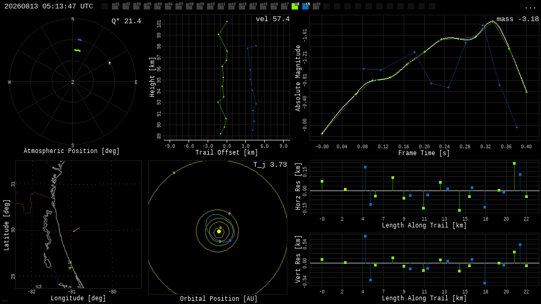Open the three-dots menu at top right
The image size is (541, 304).
[530, 7]
